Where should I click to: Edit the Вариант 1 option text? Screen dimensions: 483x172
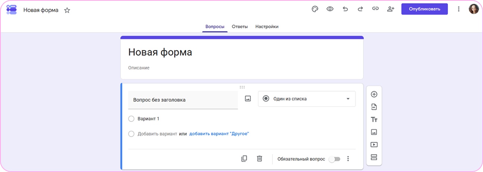(x=149, y=119)
